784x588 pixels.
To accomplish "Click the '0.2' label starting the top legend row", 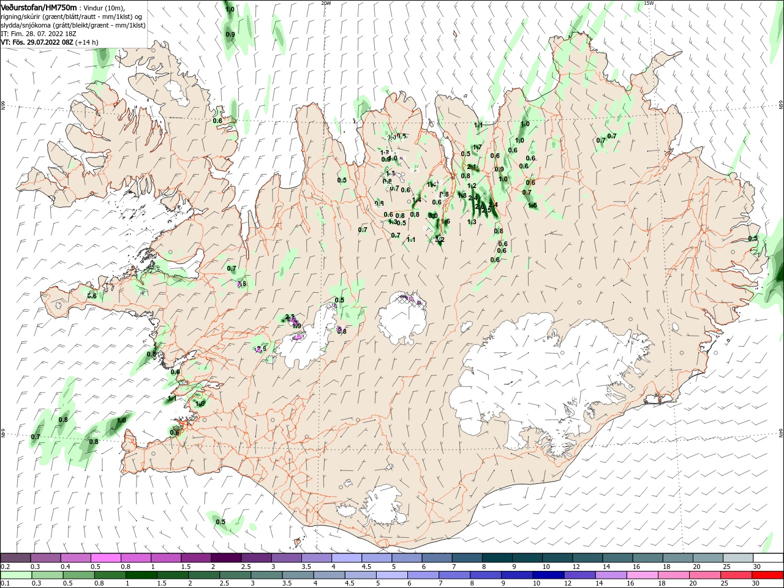I will click(x=5, y=567).
